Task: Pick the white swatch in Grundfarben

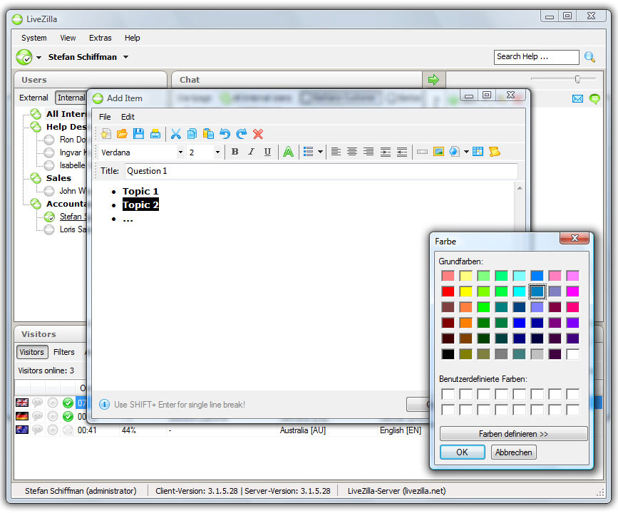Action: tap(572, 354)
